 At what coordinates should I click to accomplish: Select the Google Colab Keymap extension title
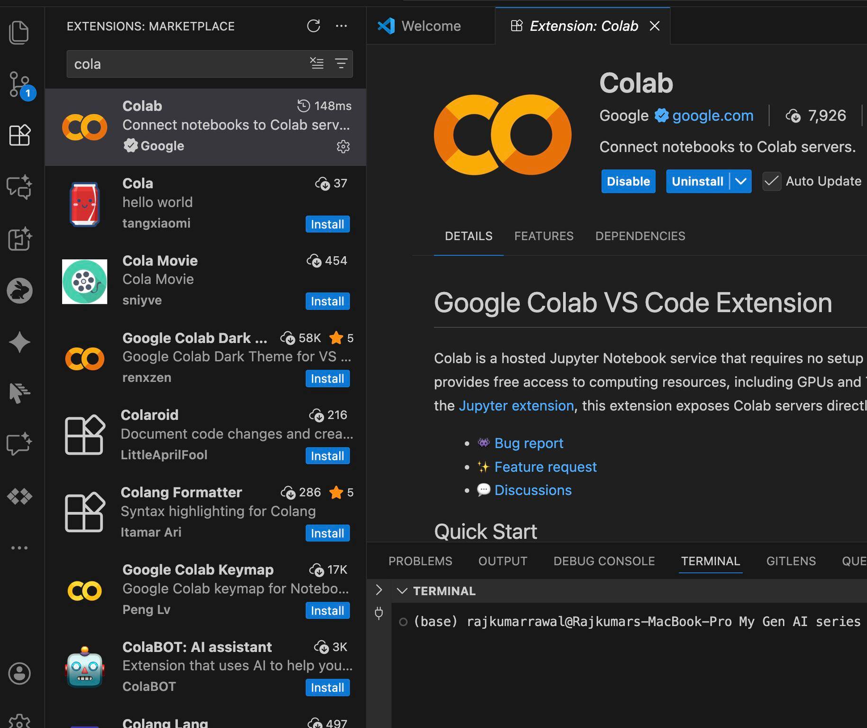[x=198, y=570]
